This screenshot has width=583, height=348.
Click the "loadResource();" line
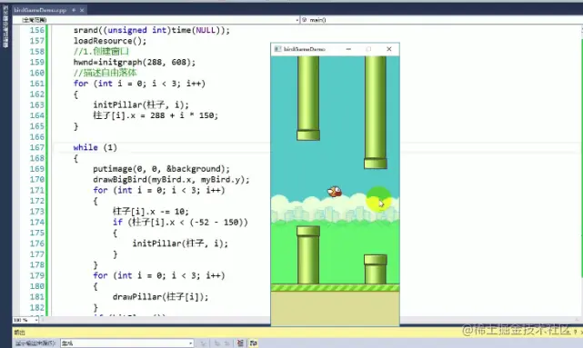(x=110, y=41)
